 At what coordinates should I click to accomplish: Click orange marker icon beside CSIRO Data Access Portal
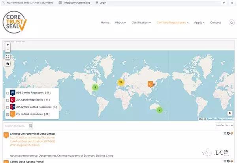6,162
